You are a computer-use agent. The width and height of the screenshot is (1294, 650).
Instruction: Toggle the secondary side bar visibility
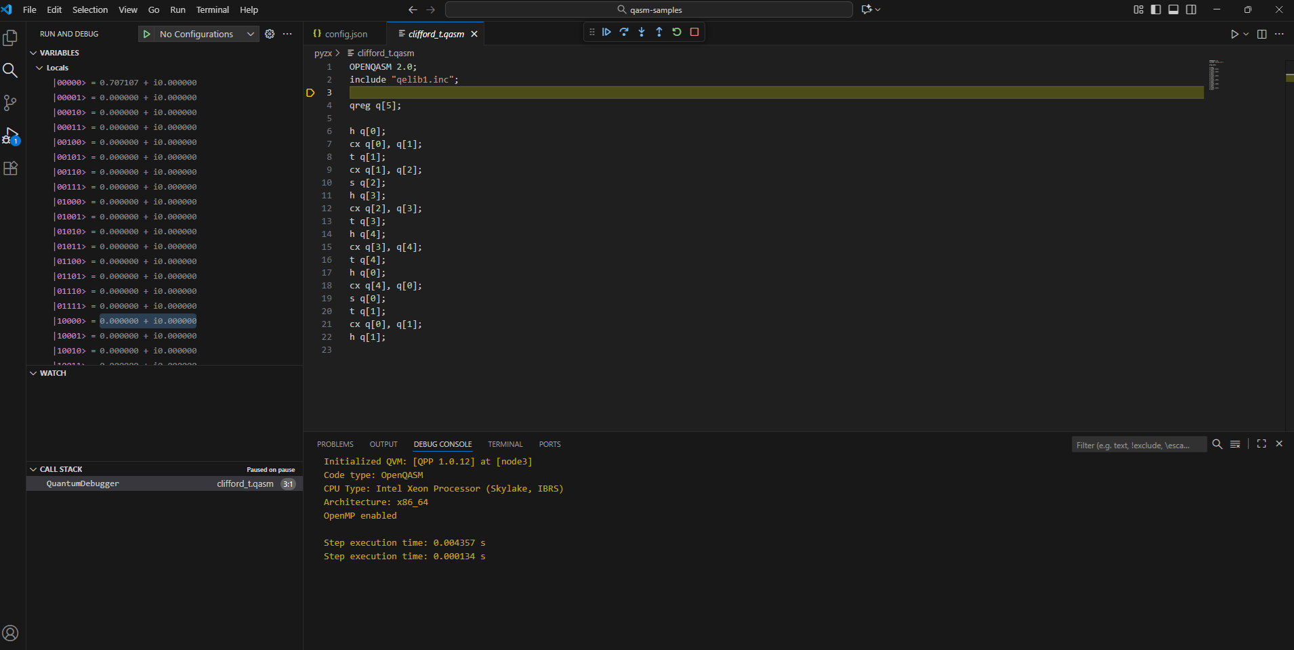(1191, 9)
